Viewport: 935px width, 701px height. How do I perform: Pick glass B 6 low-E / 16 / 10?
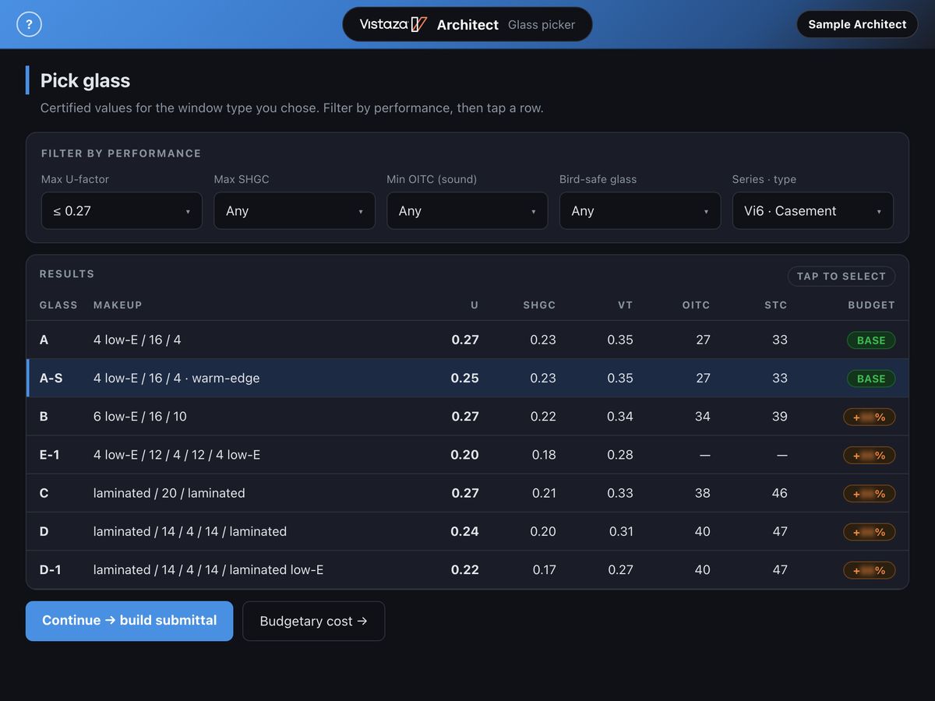tap(467, 417)
